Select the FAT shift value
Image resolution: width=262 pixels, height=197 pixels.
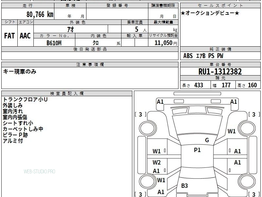[x=9, y=36]
